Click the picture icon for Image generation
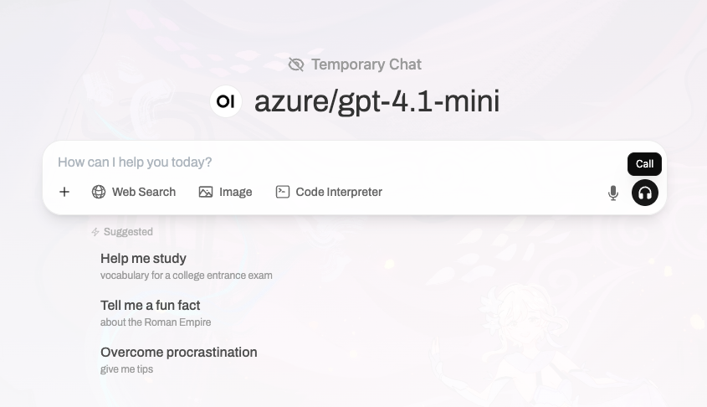Image resolution: width=707 pixels, height=407 pixels. click(206, 192)
